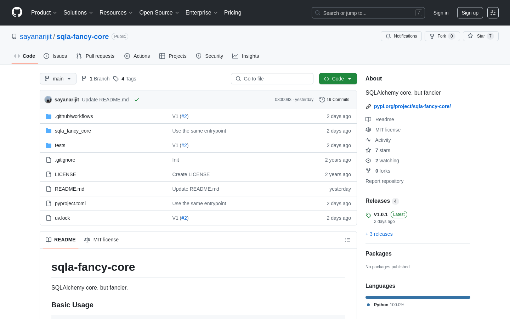Viewport: 510px width, 319px height.
Task: Open the green Code dropdown button
Action: click(x=338, y=79)
